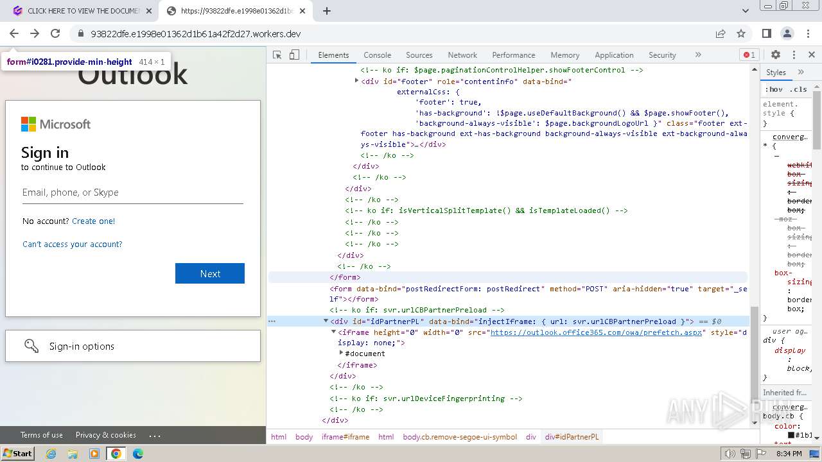This screenshot has height=462, width=822.
Task: Show more Styles pane tabs chevron
Action: click(801, 73)
